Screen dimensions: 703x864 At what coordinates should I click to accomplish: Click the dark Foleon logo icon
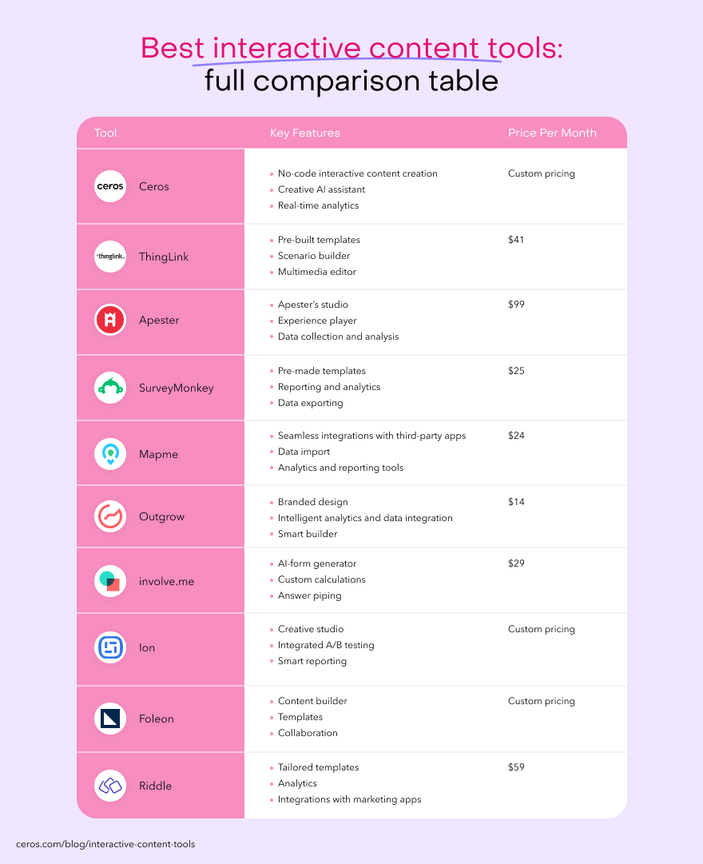point(110,719)
